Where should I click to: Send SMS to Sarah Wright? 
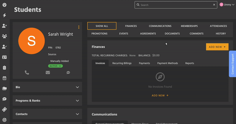(68, 73)
